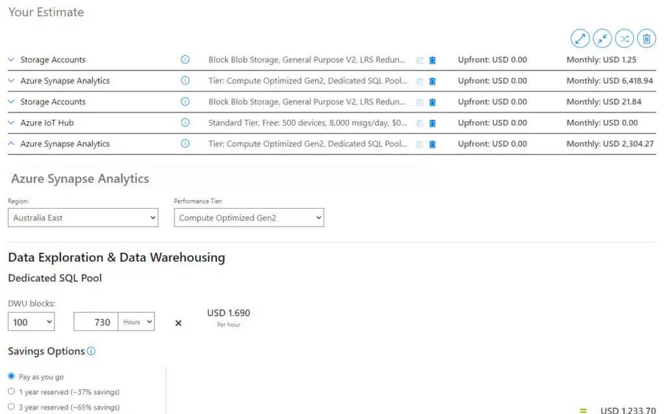Open info icon for Azure IoT Hub row
Viewport: 664px width, 414px height.
(185, 122)
